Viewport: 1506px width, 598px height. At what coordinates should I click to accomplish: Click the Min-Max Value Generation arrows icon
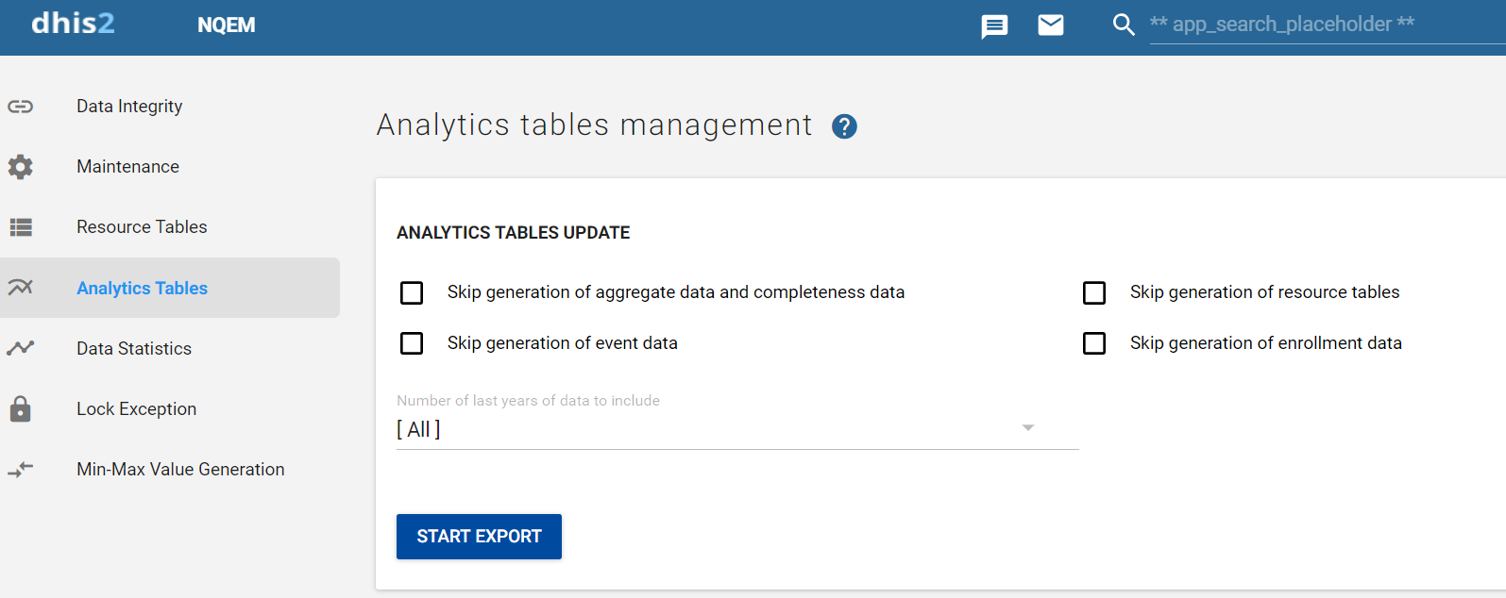tap(21, 469)
